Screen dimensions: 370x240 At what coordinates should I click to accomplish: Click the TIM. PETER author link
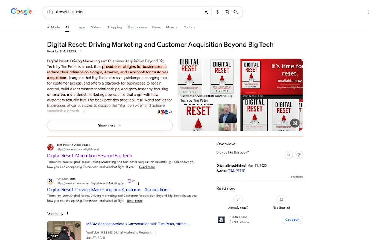pyautogui.click(x=237, y=171)
